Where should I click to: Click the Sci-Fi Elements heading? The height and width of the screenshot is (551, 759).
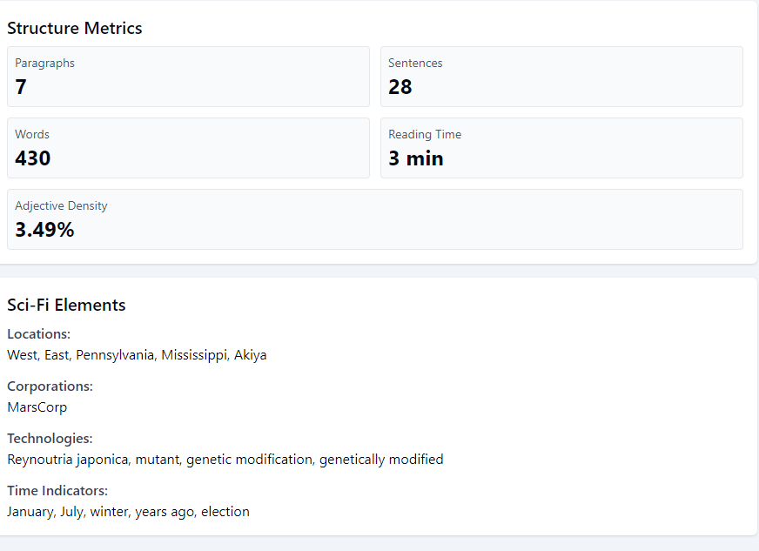coord(66,306)
